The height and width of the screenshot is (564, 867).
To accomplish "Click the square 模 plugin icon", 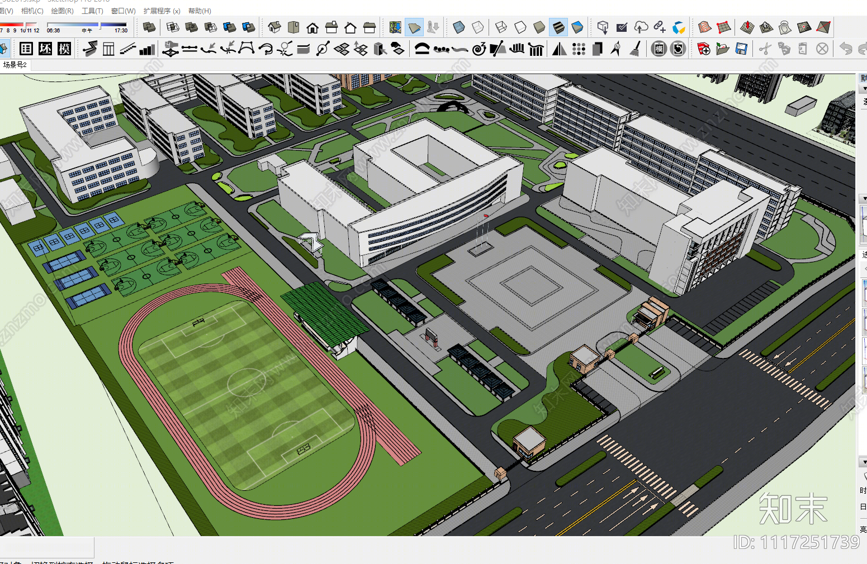I will (x=64, y=49).
